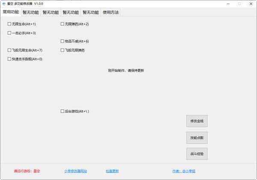Viewport: 257px width, 180px height.
Task: Click the 技能点数 button
Action: (197, 138)
